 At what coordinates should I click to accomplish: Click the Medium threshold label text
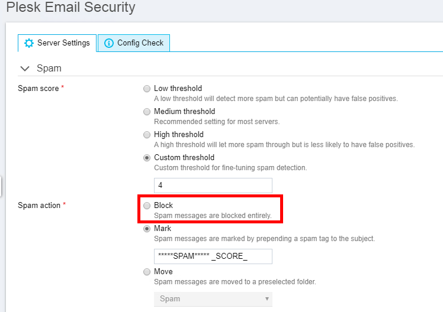point(184,112)
